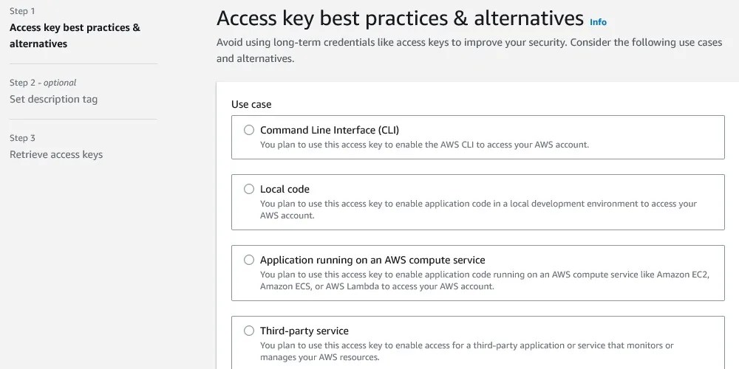Jump to Retrieve access keys step
Viewport: 739px width, 369px height.
point(56,154)
